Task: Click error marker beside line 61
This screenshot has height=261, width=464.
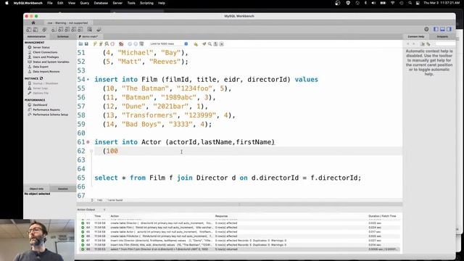Action: point(88,142)
